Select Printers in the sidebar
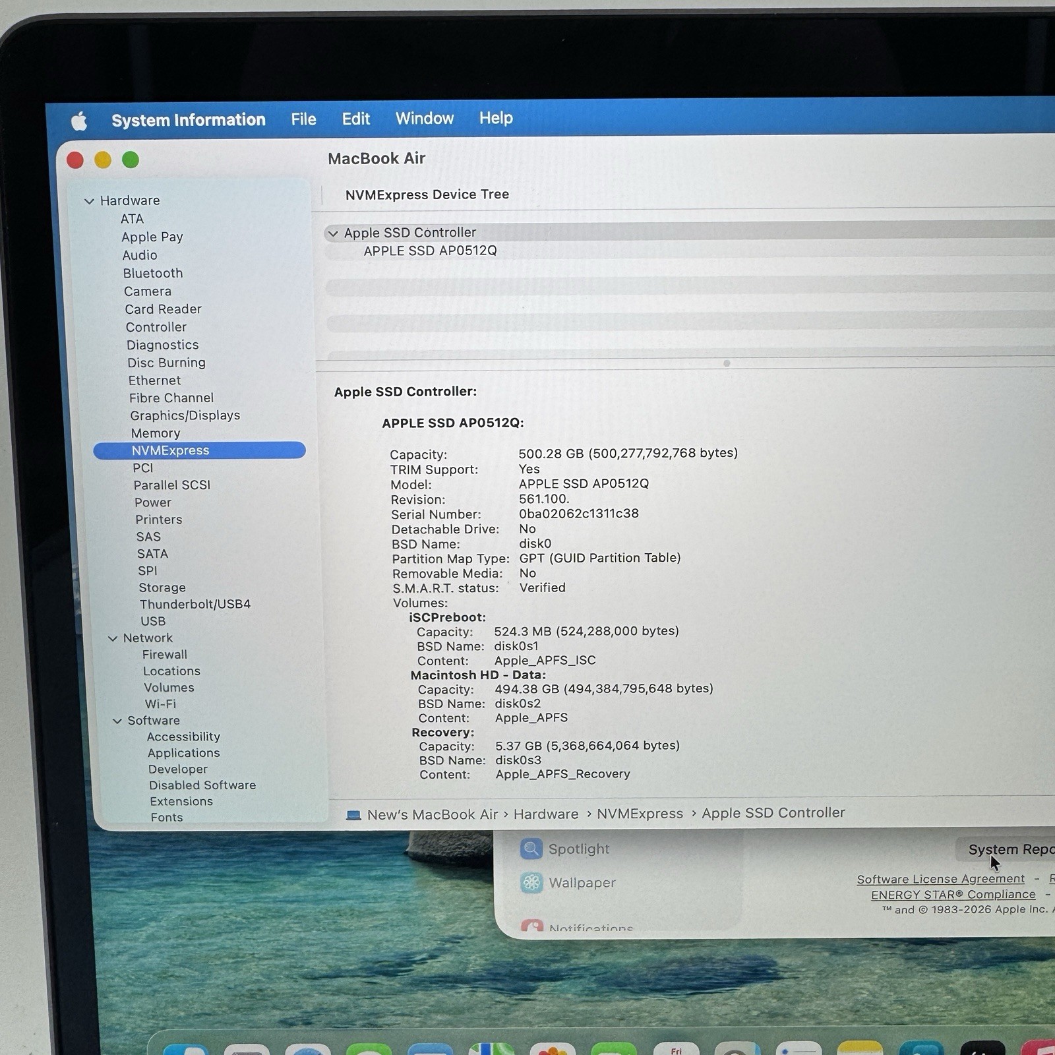1055x1055 pixels. pyautogui.click(x=159, y=520)
